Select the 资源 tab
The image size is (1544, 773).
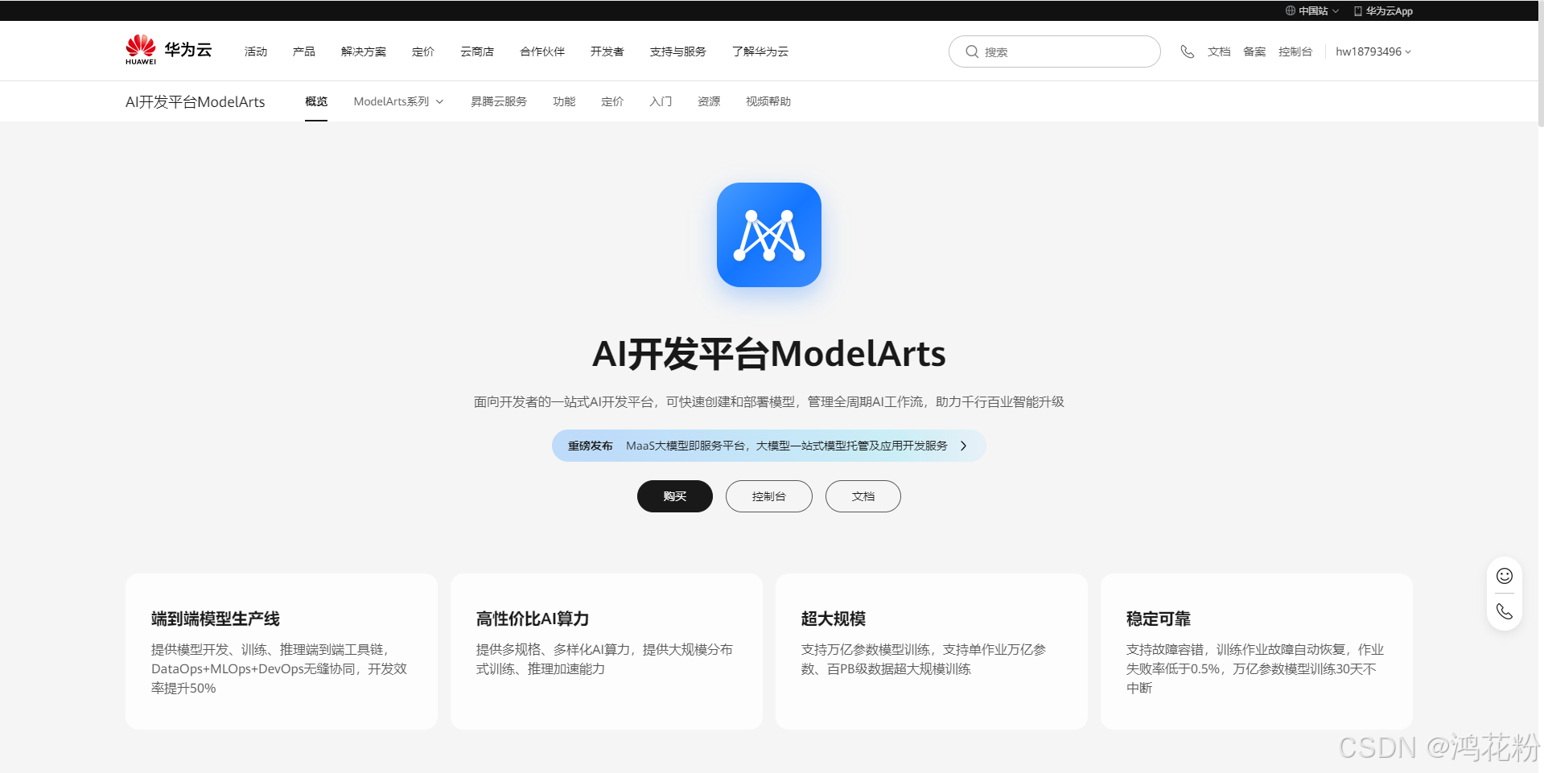[709, 101]
